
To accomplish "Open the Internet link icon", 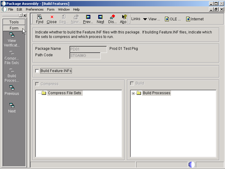I will pos(188,19).
